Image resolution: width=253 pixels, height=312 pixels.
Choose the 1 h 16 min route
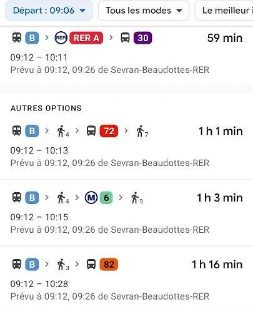[x=126, y=280]
